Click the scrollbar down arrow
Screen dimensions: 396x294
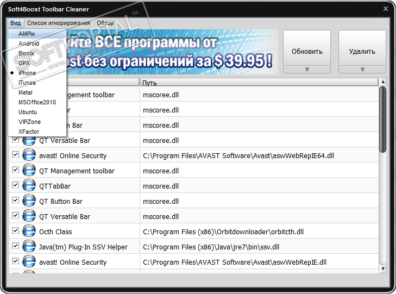click(383, 269)
